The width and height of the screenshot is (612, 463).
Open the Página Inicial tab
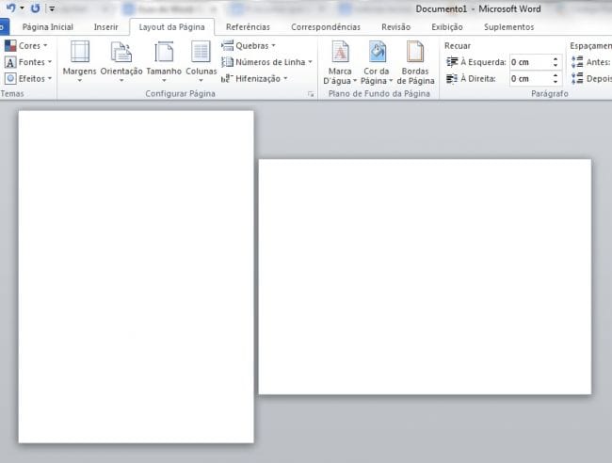pos(48,27)
